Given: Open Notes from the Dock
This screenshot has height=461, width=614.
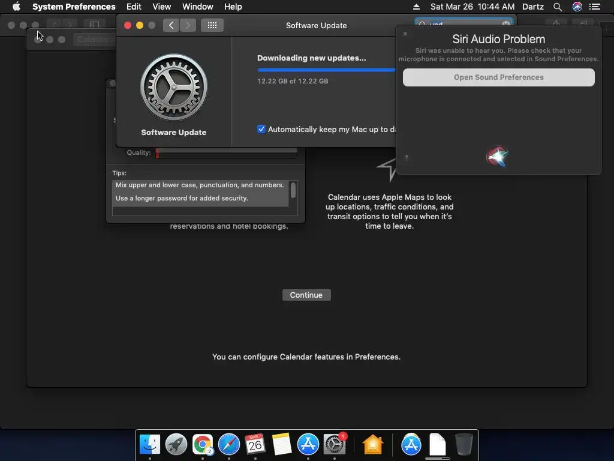Looking at the screenshot, I should pos(282,445).
